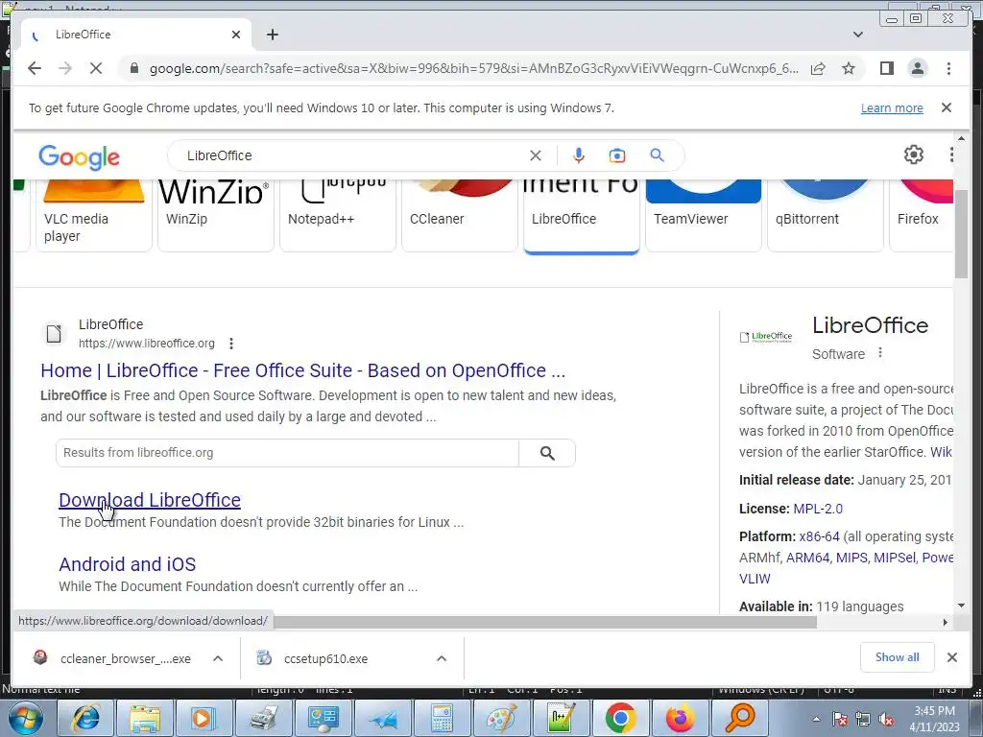The height and width of the screenshot is (737, 983).
Task: Click the vertical page scrollbar thumb
Action: 961,233
